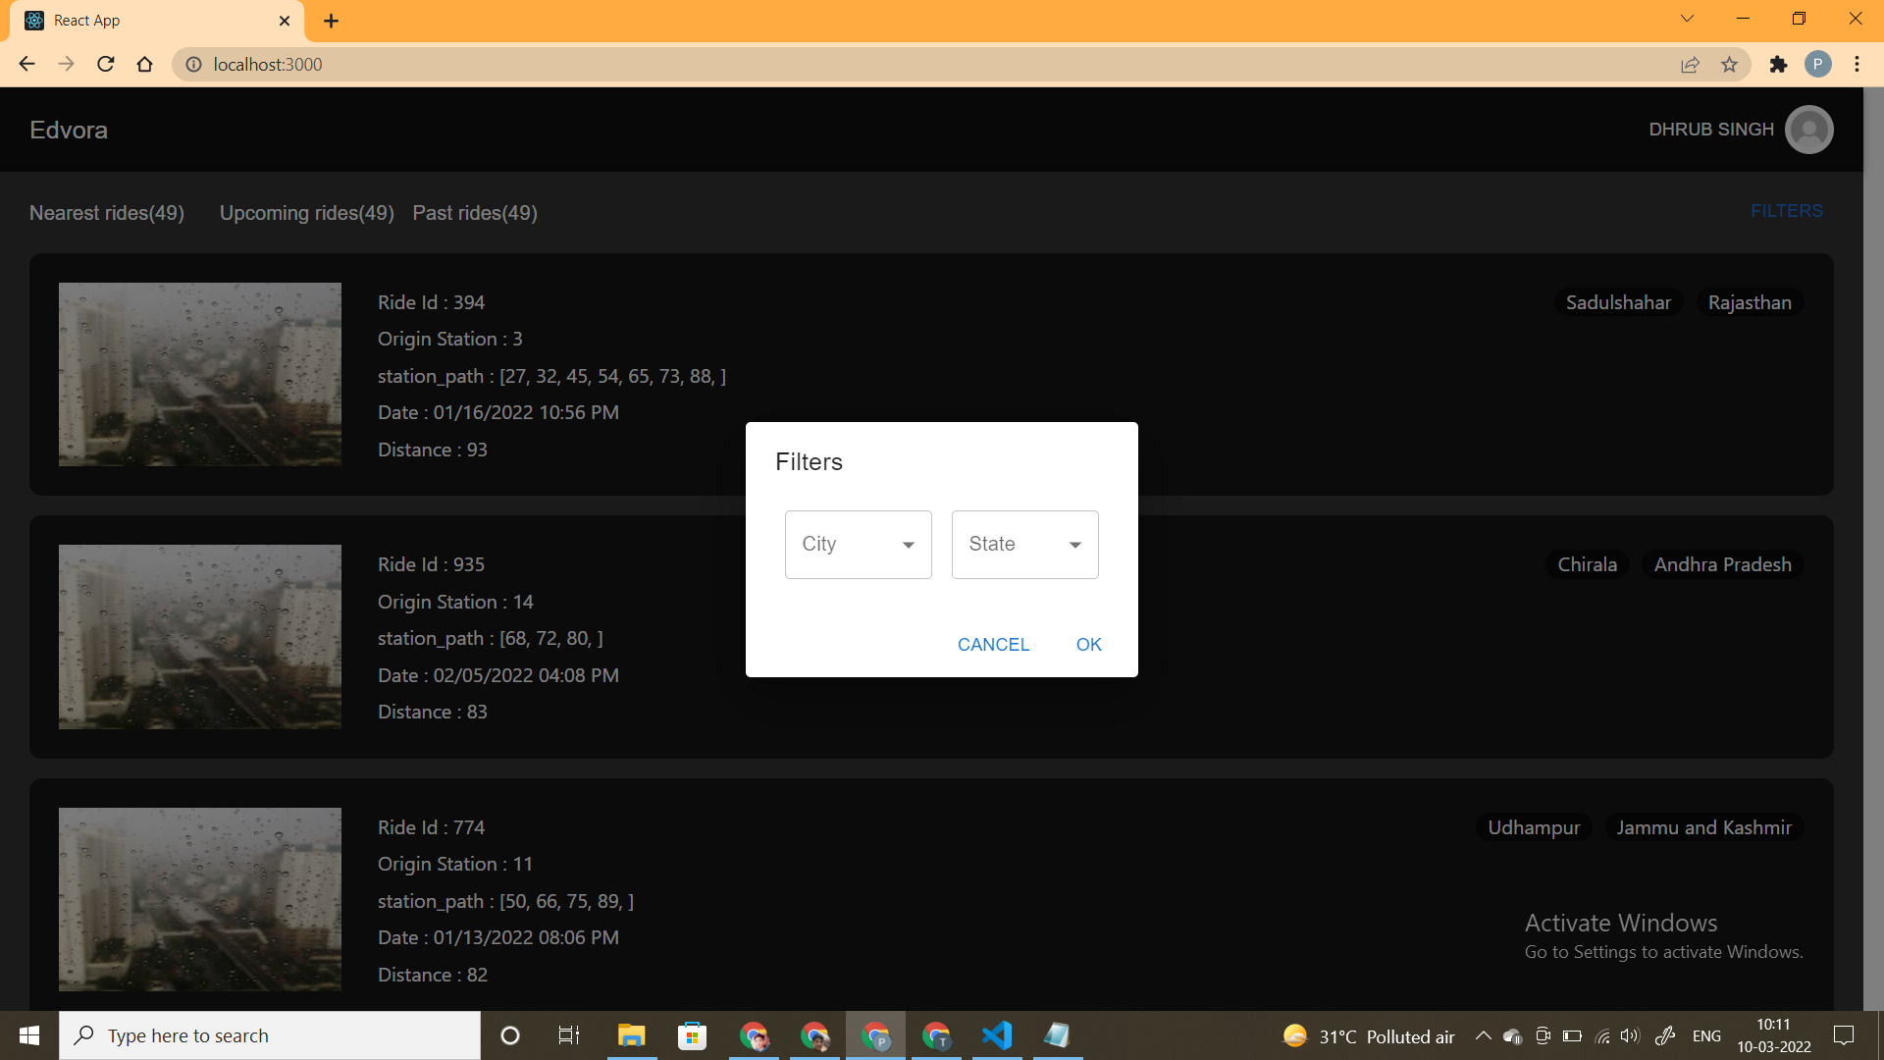Expand the tab search chevron near window controls
The width and height of the screenshot is (1884, 1060).
[1687, 18]
